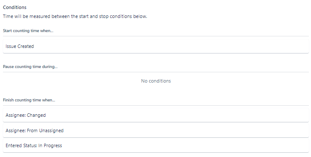Click the divider line under Pause counting label
The width and height of the screenshot is (311, 157).
(x=155, y=72)
